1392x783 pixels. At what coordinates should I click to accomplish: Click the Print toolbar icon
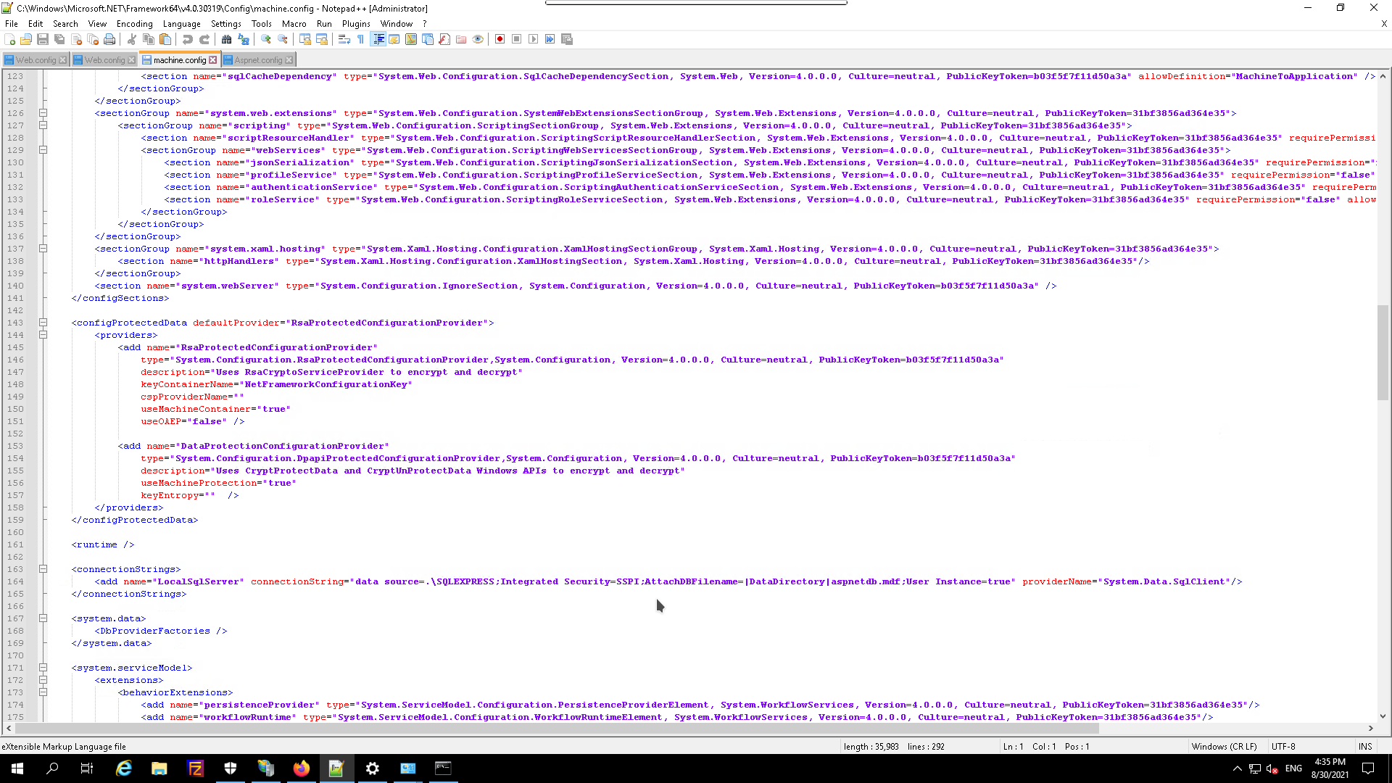[x=109, y=39]
